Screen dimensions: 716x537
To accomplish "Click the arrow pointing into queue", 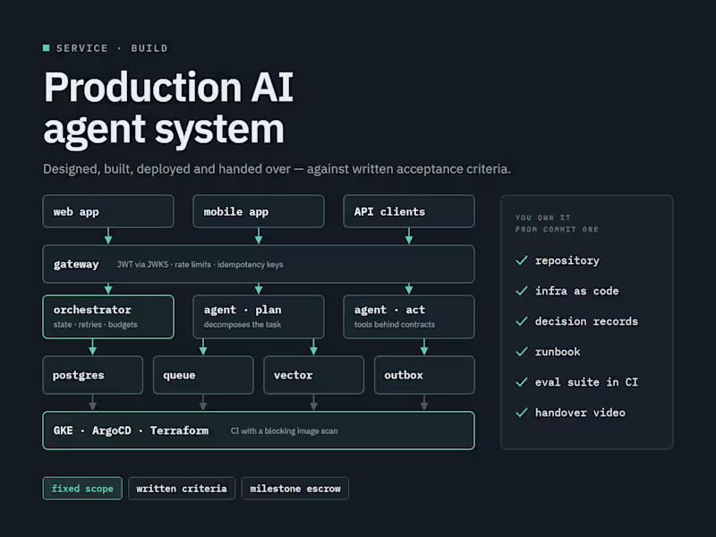I will (x=203, y=347).
